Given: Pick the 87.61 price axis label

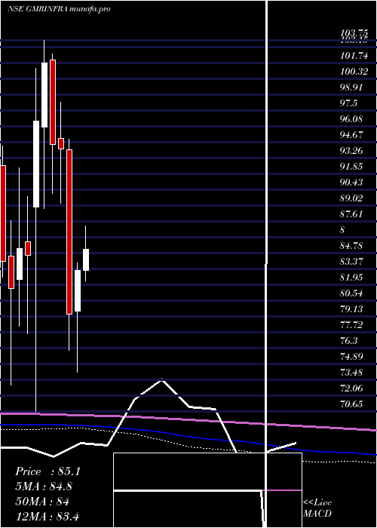Looking at the screenshot, I should (351, 214).
